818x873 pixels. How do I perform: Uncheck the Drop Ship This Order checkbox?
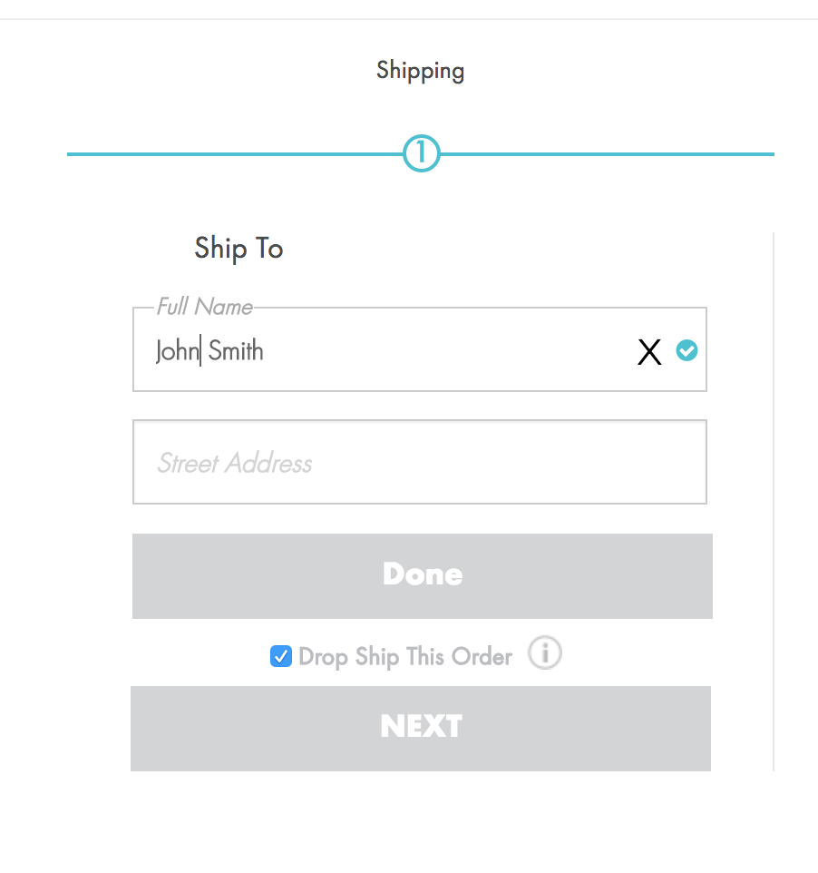coord(281,655)
